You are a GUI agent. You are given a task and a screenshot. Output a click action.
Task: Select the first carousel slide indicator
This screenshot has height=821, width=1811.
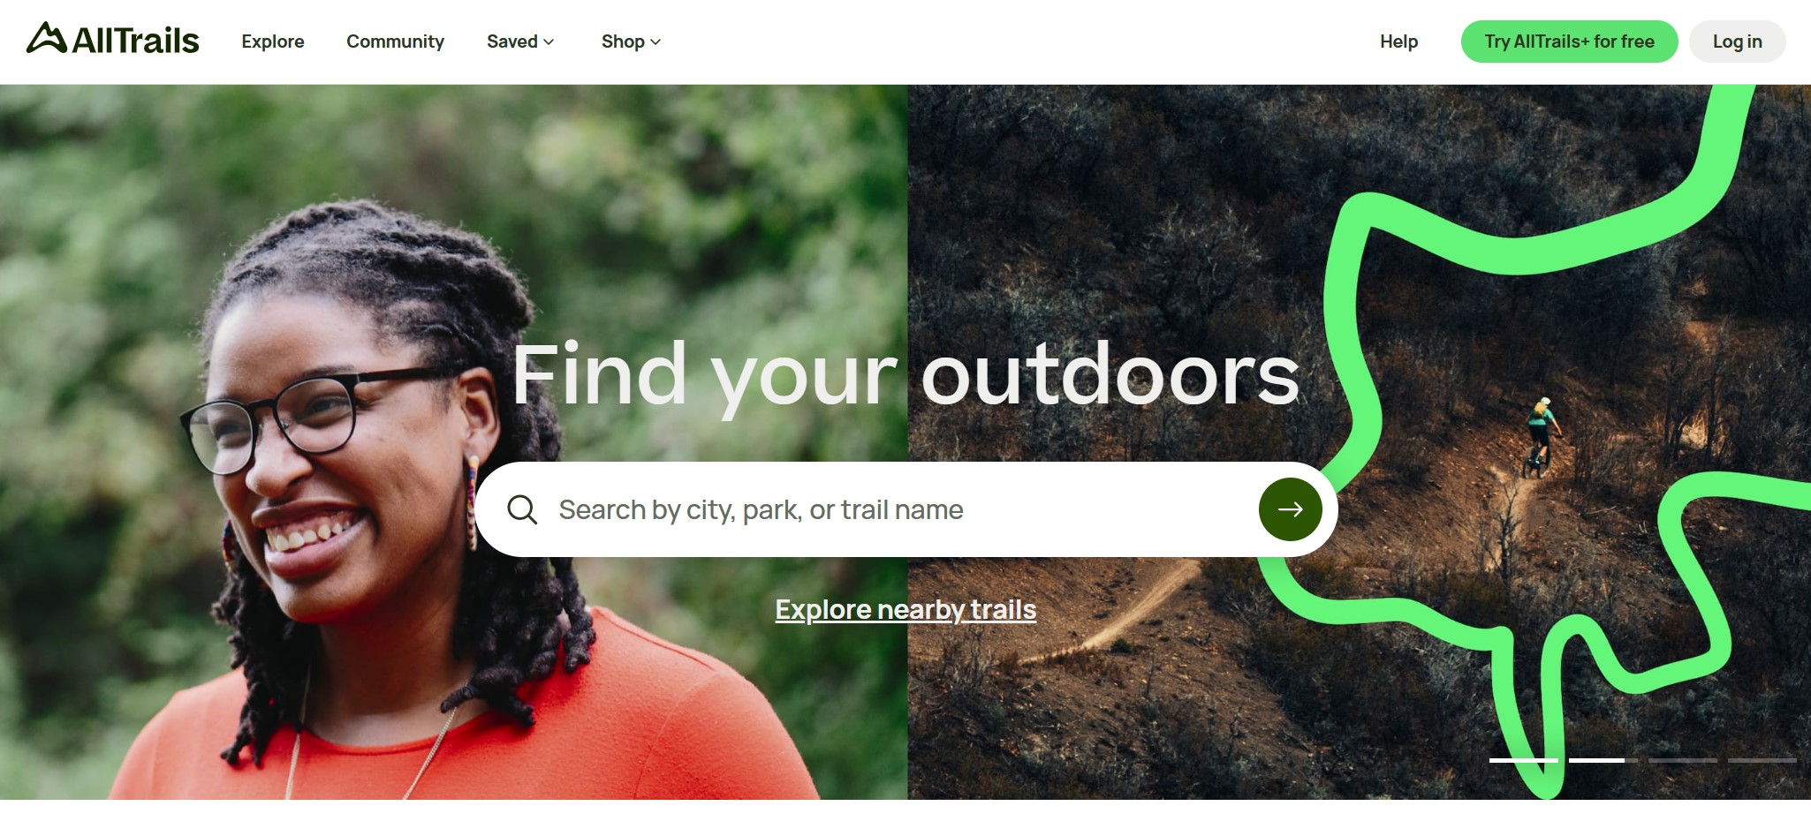(1523, 760)
